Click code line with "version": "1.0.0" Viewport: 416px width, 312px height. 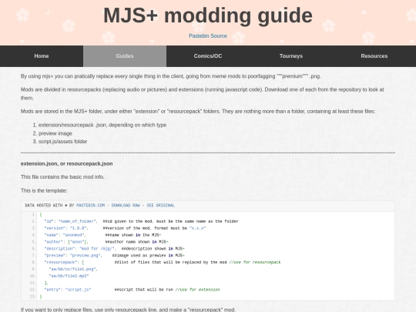coord(125,228)
